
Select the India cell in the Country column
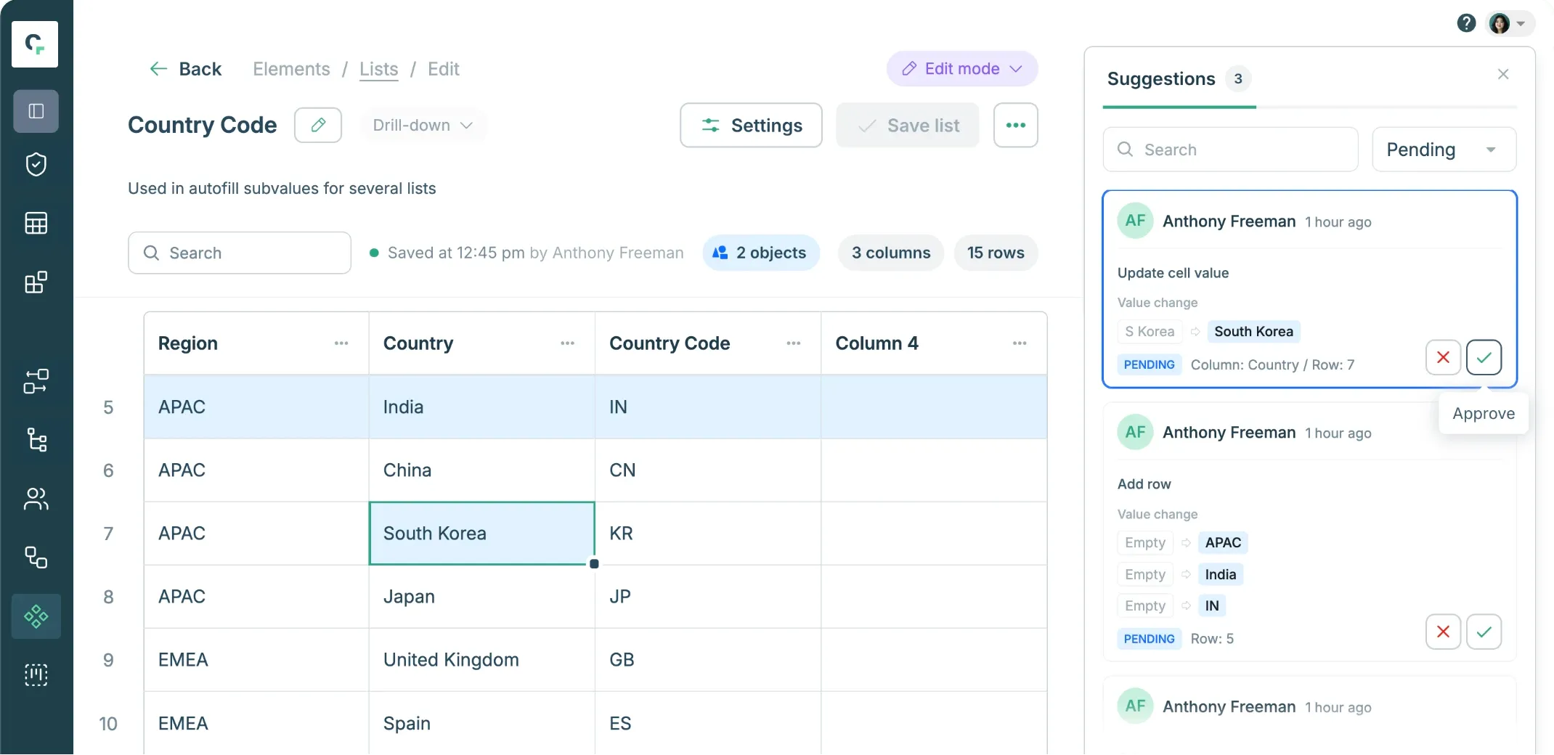pos(481,407)
